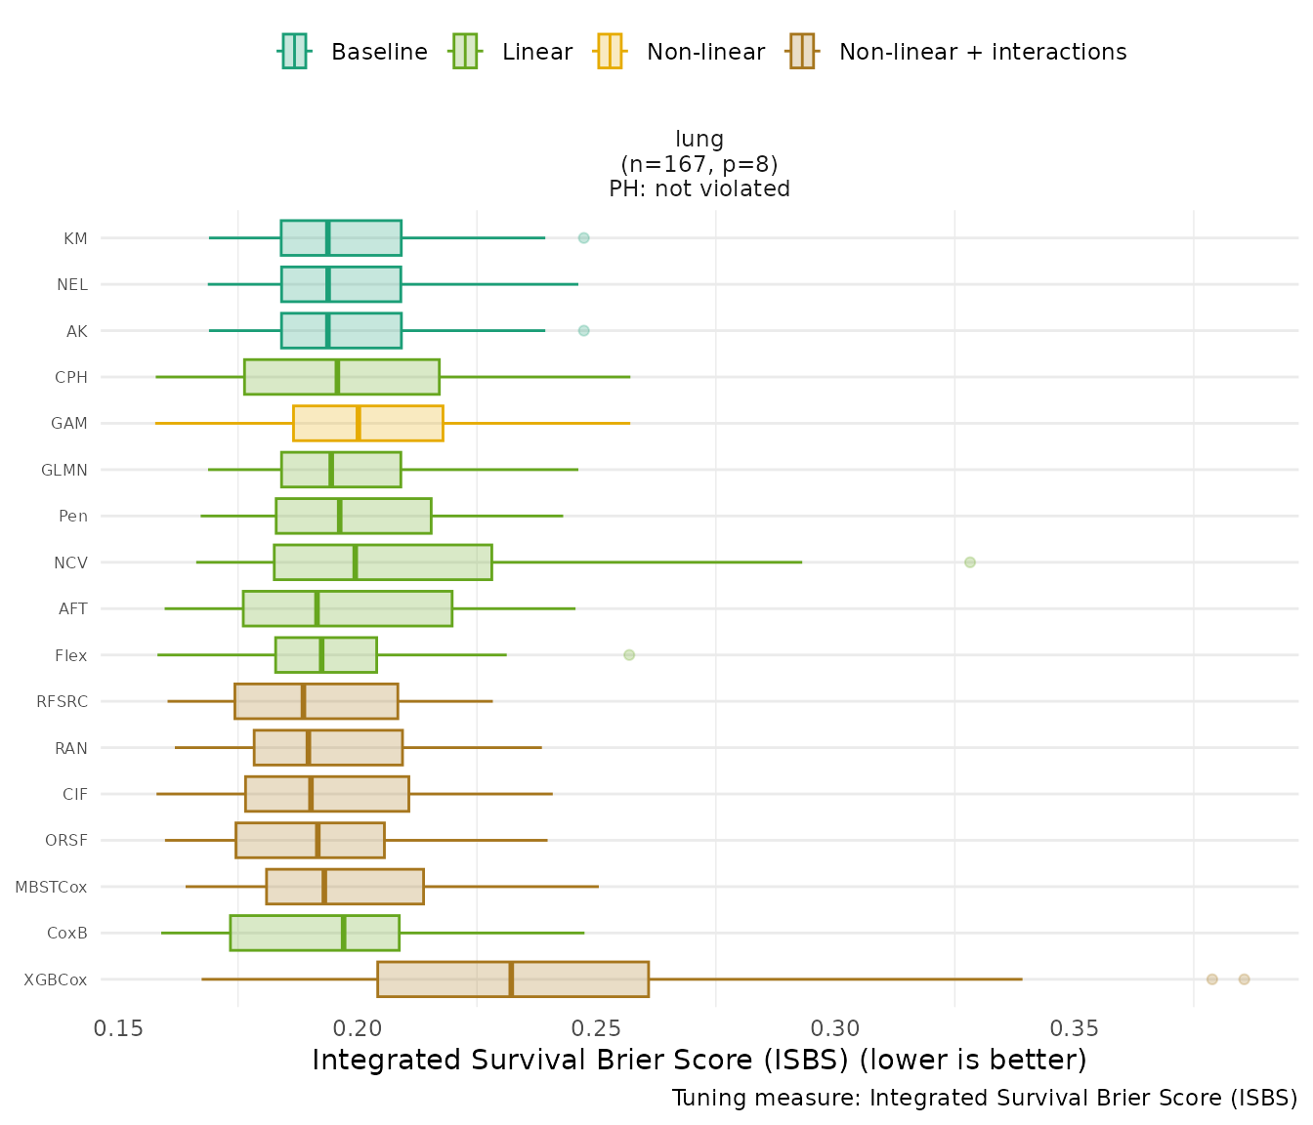
Task: Click the brown Non-linear + interactions legend key
Action: [x=802, y=52]
